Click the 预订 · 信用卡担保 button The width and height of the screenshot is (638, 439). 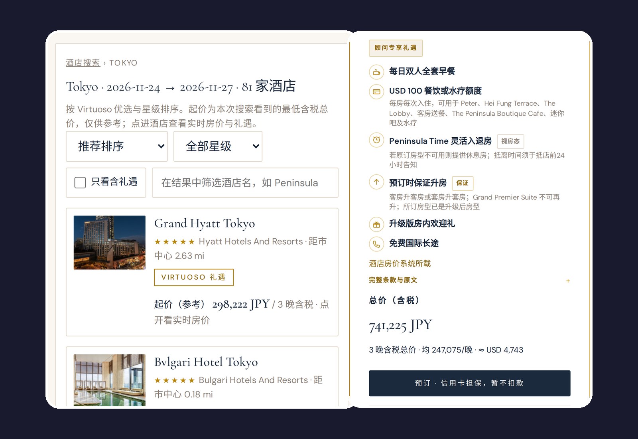click(469, 383)
